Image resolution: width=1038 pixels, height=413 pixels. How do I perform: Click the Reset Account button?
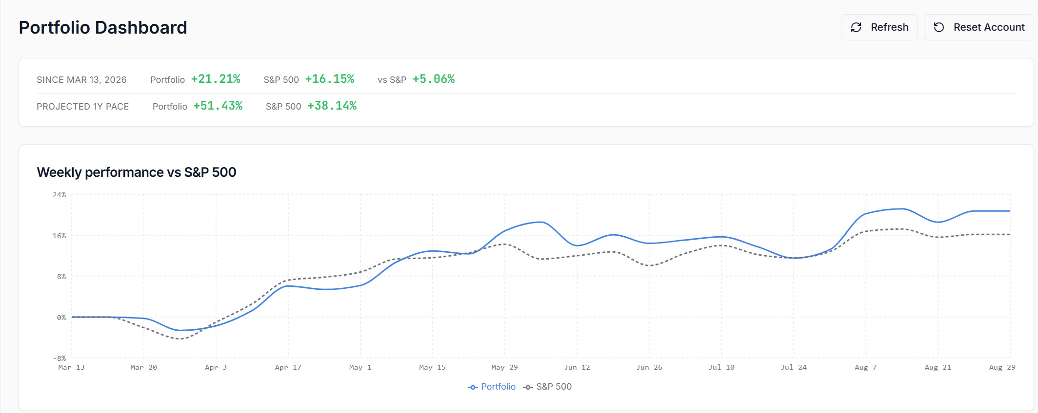click(978, 27)
